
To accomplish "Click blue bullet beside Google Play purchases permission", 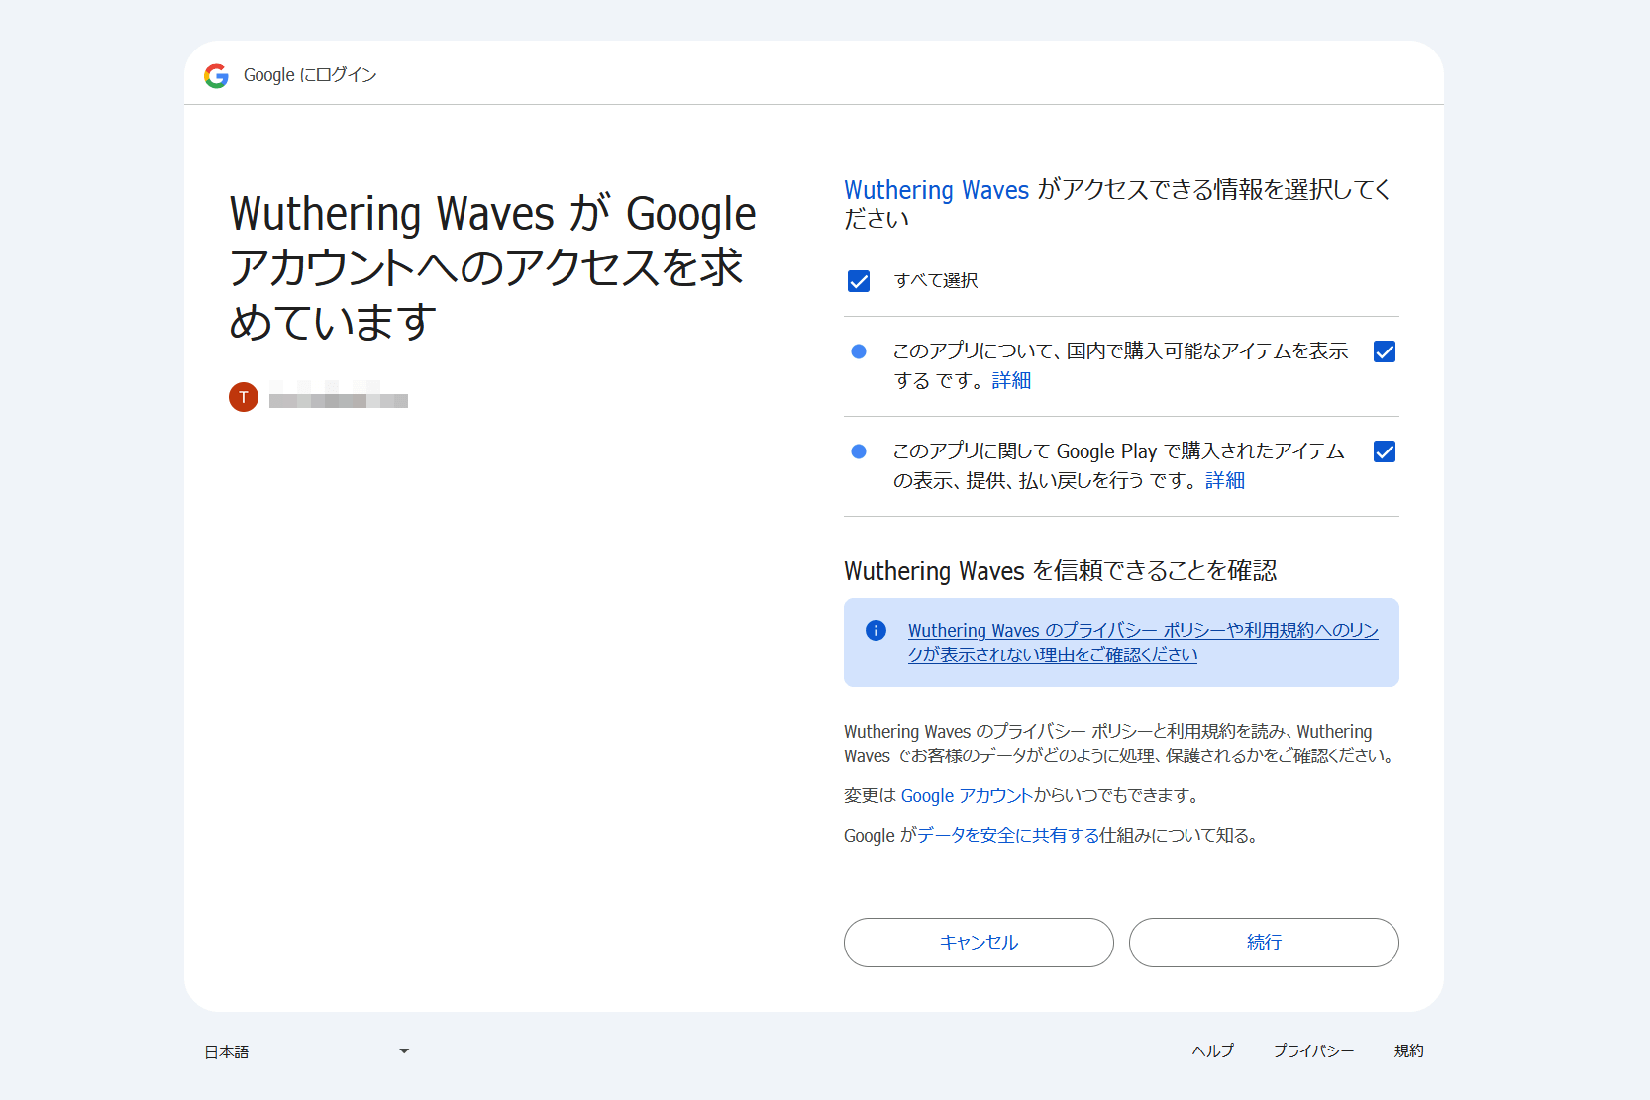I will coord(859,451).
